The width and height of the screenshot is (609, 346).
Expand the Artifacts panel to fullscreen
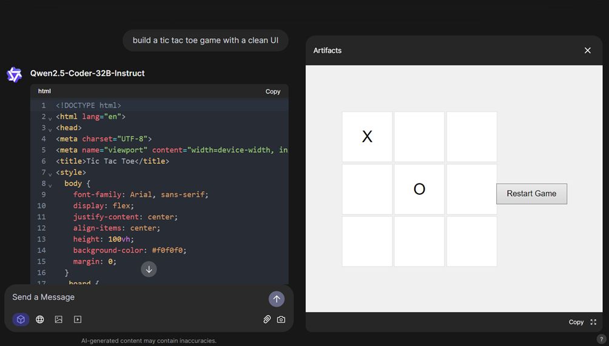coord(593,322)
